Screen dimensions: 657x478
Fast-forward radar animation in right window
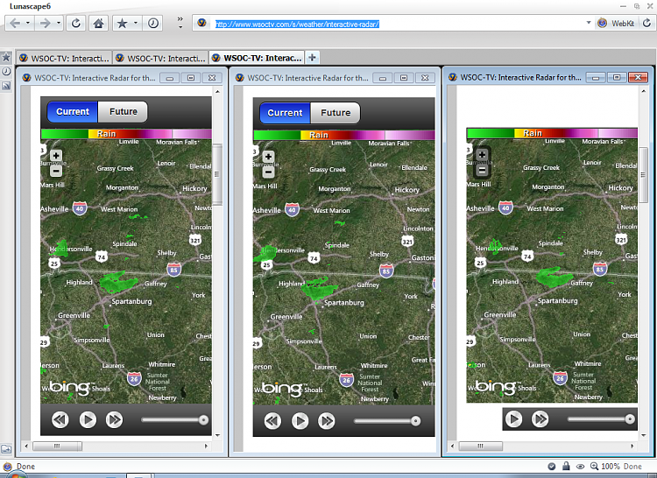(540, 419)
